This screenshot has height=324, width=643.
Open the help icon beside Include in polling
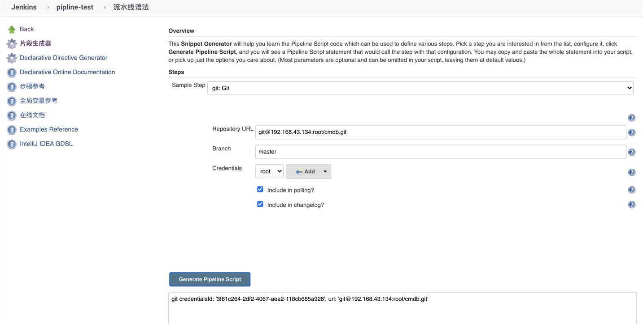632,190
